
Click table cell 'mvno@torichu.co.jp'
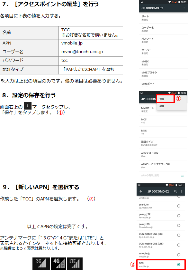tap(91, 52)
